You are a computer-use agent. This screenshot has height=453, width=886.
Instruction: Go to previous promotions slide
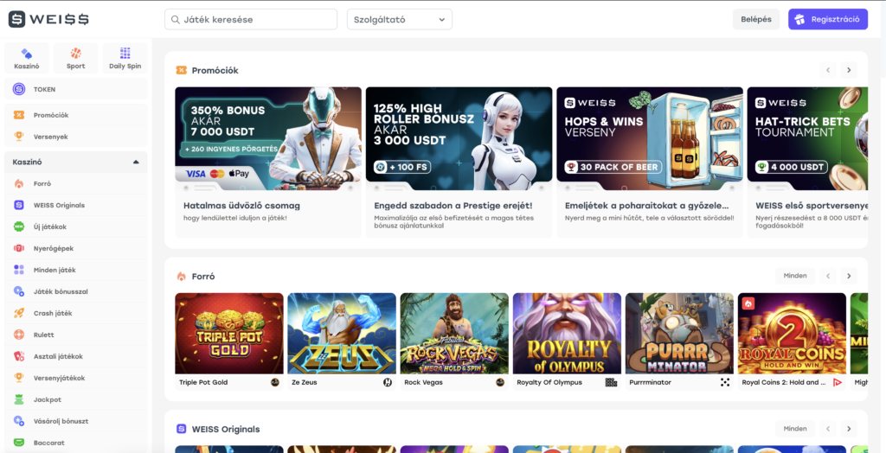pos(828,71)
